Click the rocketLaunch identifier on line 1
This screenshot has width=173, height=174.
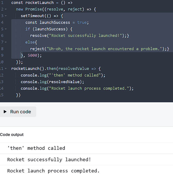click(39, 3)
